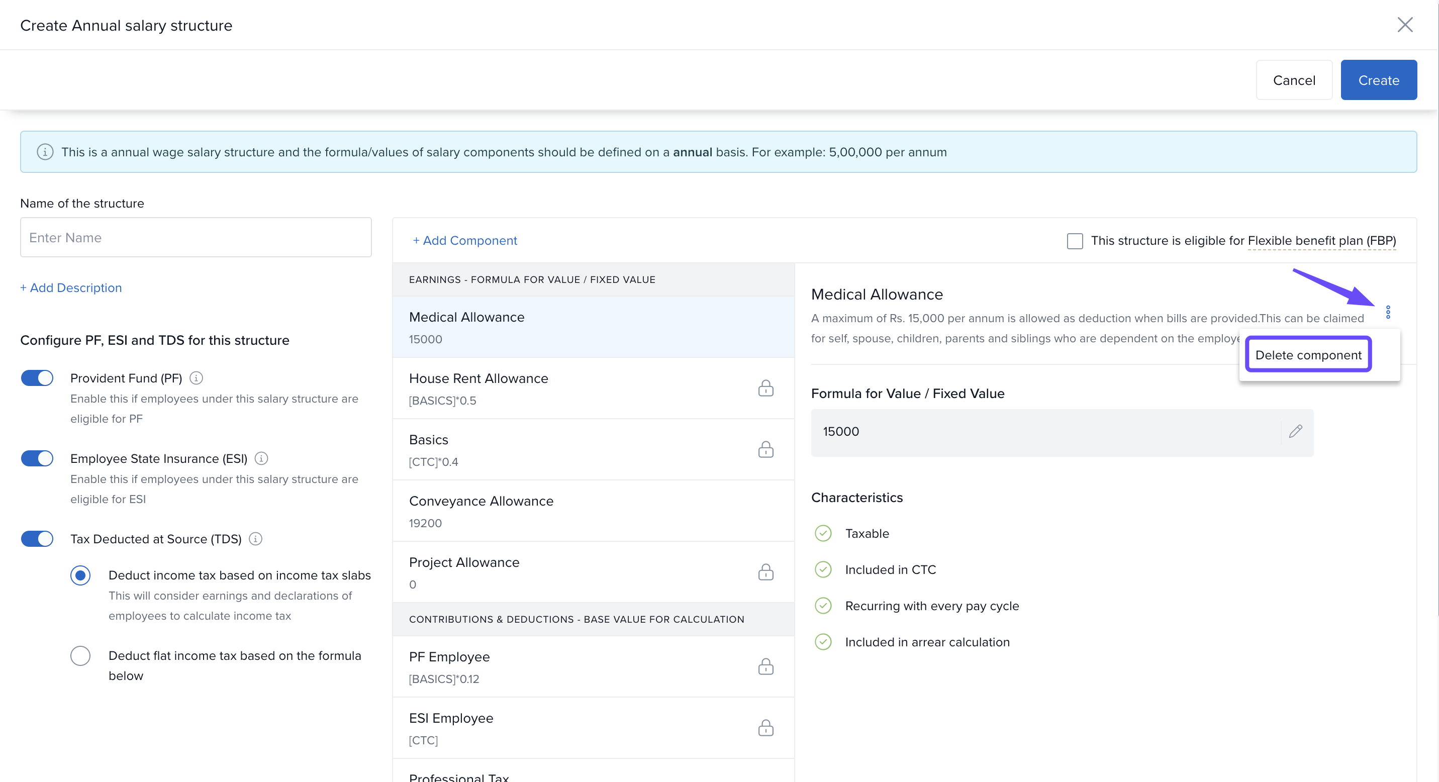1439x782 pixels.
Task: Click the three-dot menu for Medical Allowance
Action: 1388,312
